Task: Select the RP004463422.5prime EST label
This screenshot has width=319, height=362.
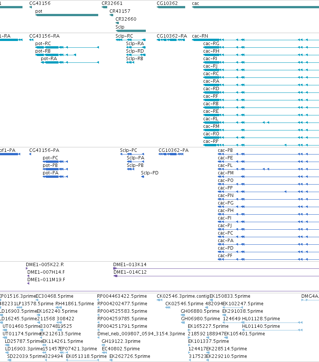Action: click(122, 296)
